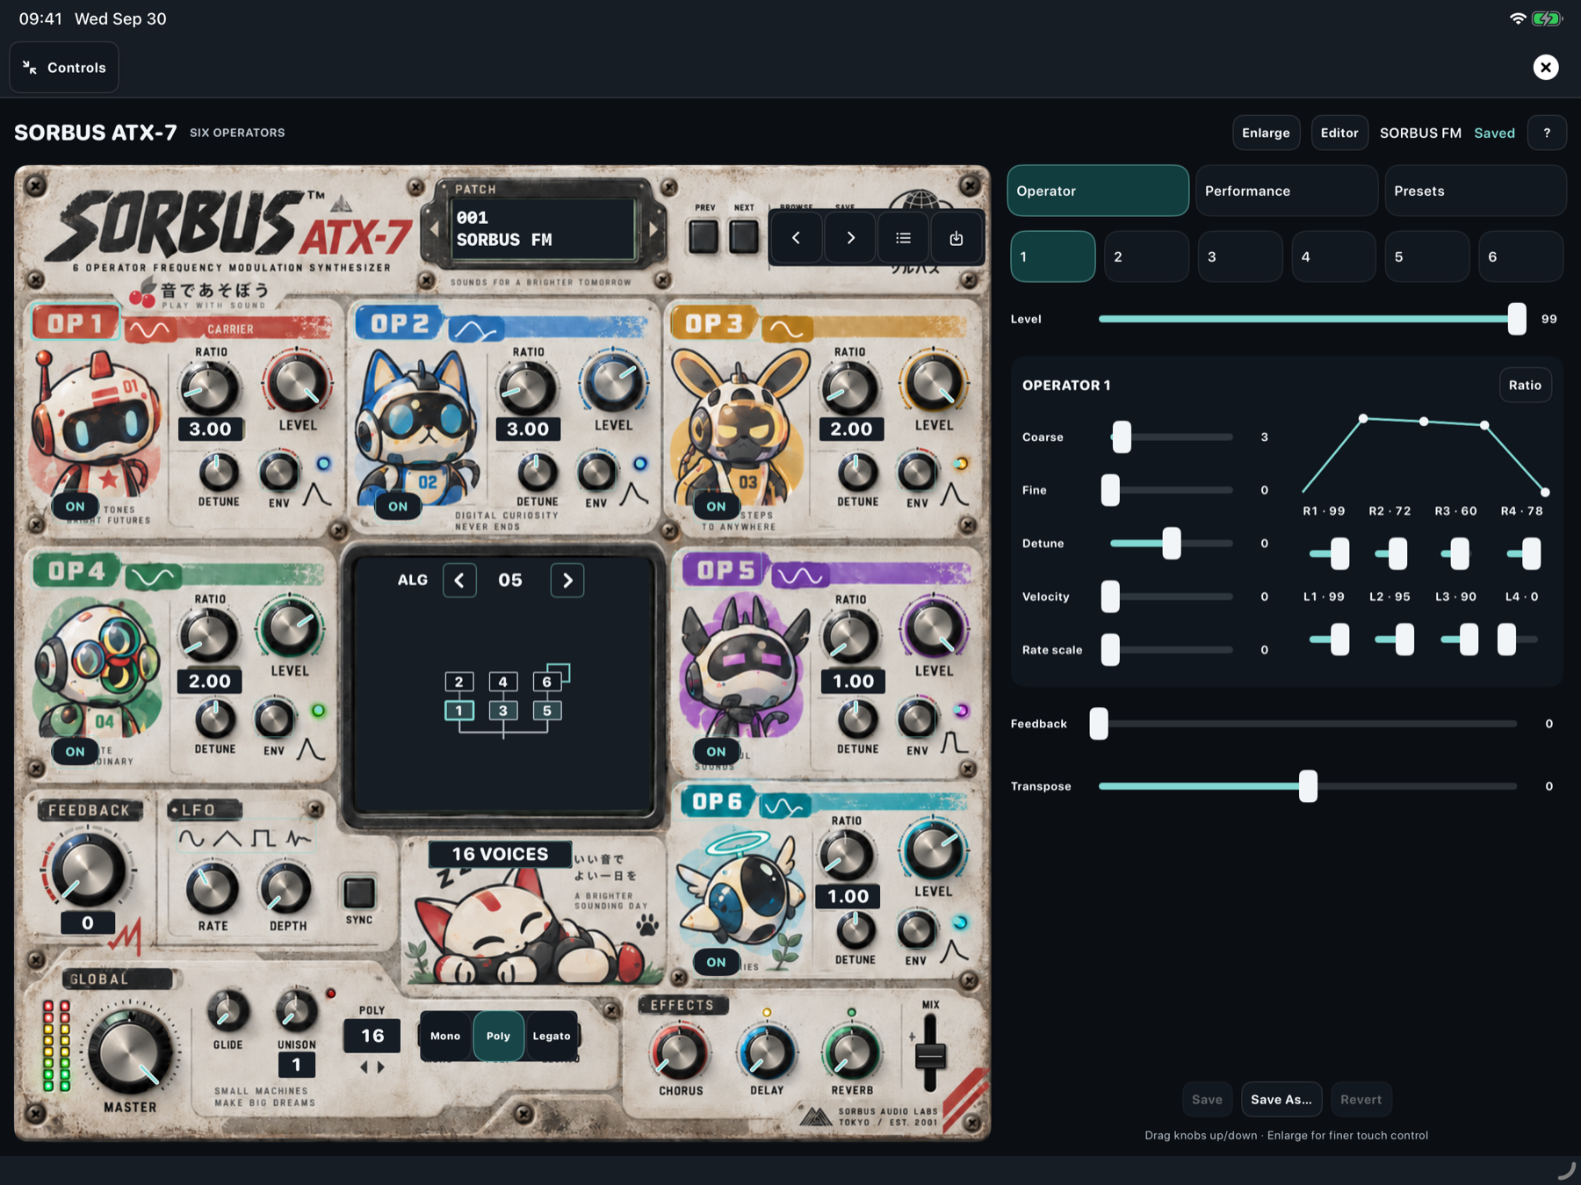
Task: Select the OP2 waveform icon
Action: (475, 329)
